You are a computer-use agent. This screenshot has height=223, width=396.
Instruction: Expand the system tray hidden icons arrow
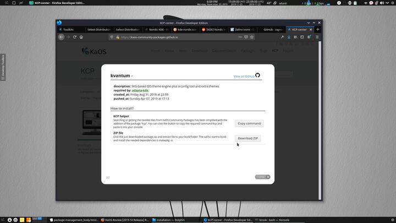(x=387, y=3)
